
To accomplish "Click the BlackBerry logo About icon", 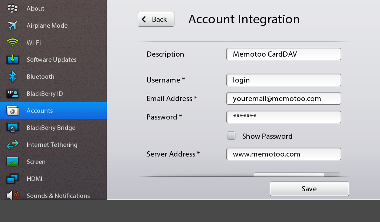I will click(12, 9).
